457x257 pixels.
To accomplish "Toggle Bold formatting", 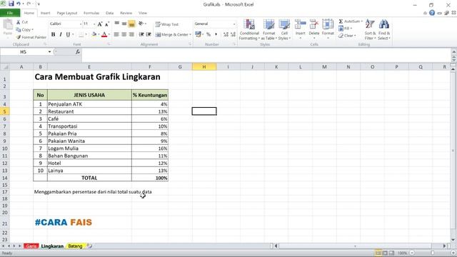I will [53, 35].
